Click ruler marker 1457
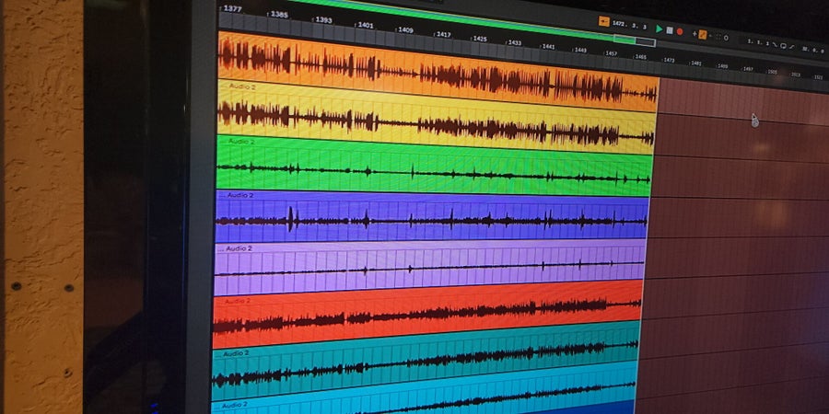Screen dimensions: 829x414 point(612,53)
